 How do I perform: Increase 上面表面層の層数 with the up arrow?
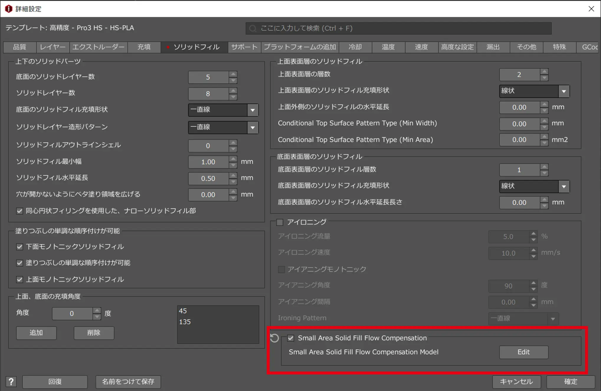point(544,71)
